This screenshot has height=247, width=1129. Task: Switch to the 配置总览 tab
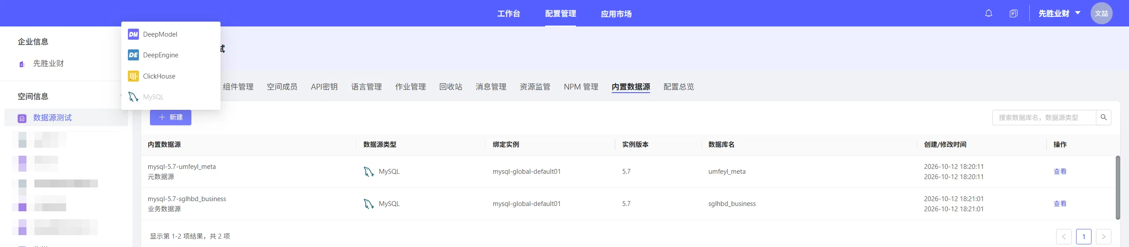point(679,87)
